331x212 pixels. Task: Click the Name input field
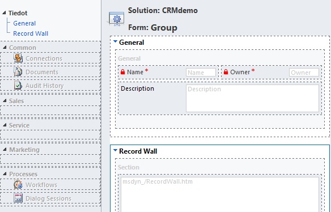(x=201, y=73)
